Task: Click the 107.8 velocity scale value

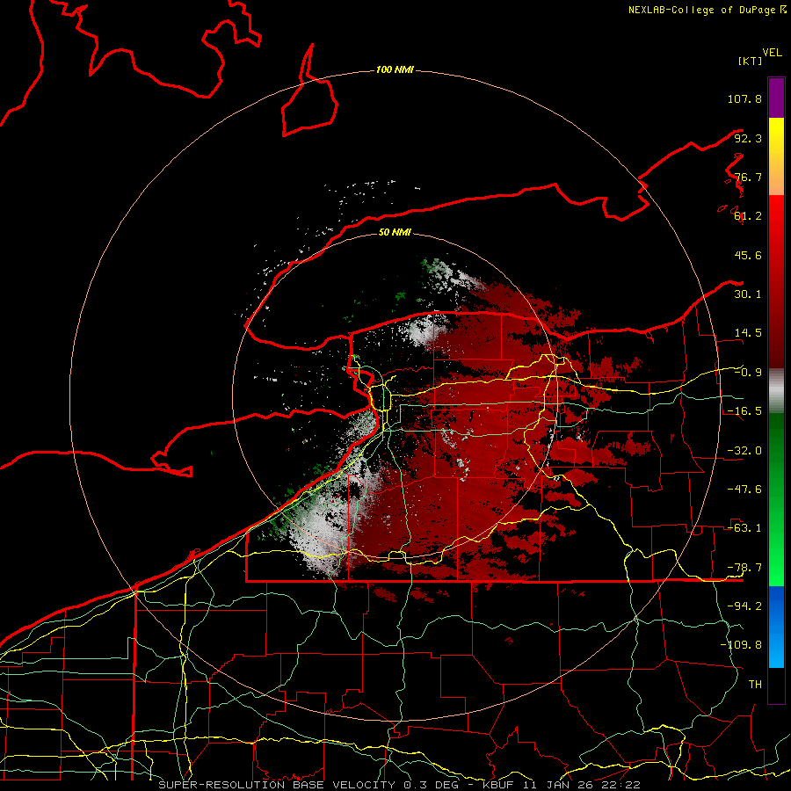Action: click(744, 98)
